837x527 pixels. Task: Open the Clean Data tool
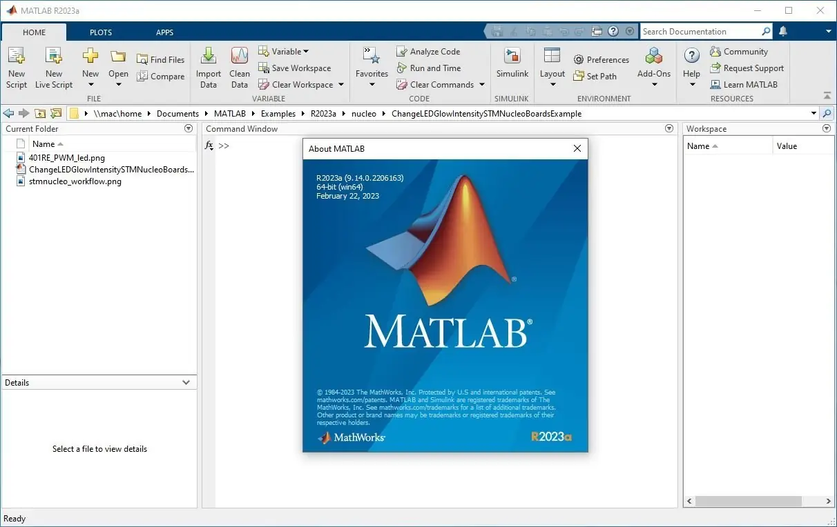[240, 68]
